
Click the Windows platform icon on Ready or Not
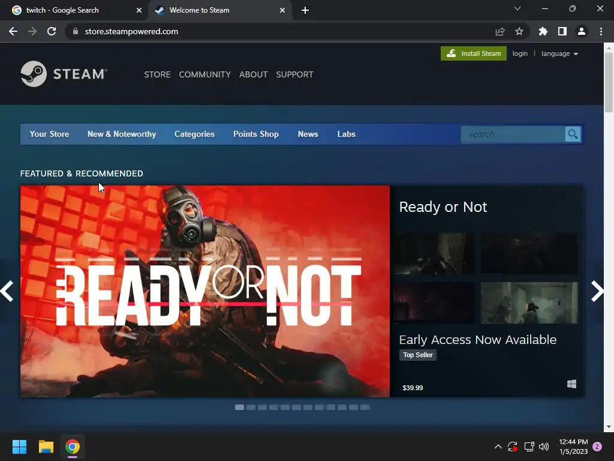coord(571,384)
